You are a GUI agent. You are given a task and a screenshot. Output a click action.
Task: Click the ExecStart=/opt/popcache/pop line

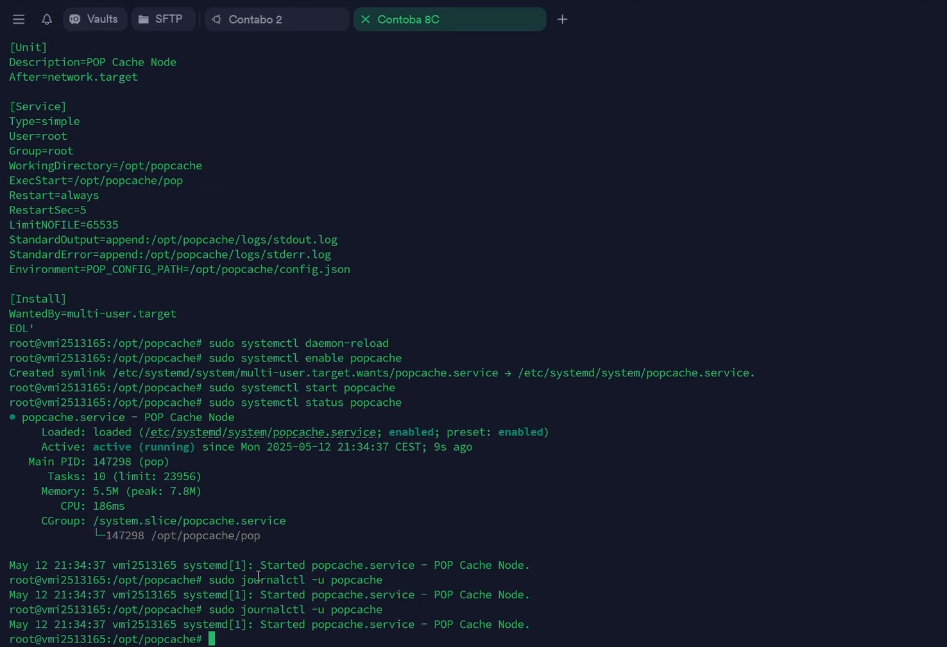click(x=96, y=181)
